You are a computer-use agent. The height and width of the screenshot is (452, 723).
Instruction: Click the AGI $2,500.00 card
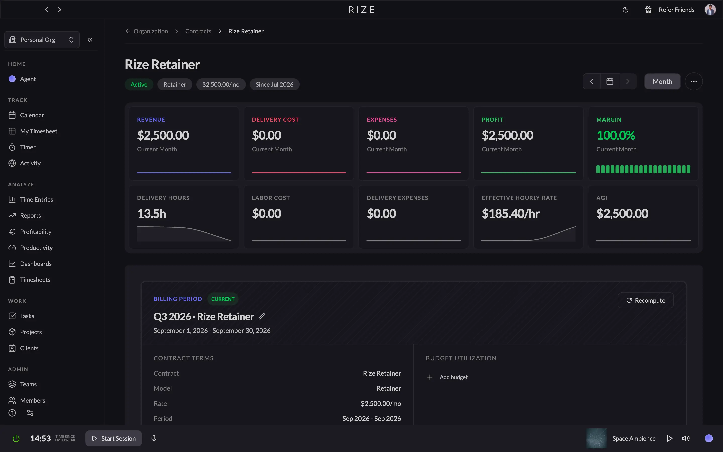point(643,217)
